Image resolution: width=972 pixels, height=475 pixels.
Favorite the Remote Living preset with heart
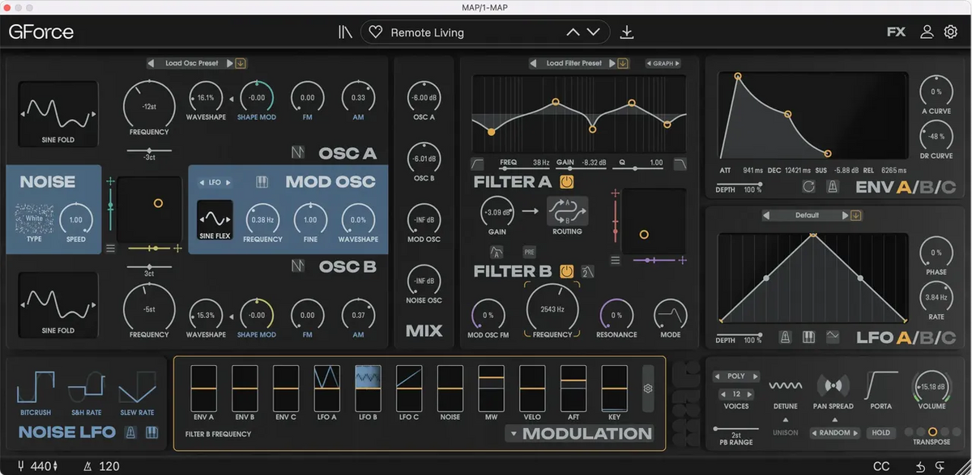[375, 32]
